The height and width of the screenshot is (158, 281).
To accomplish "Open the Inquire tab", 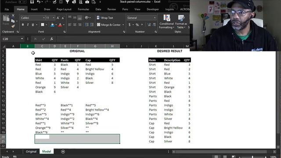I will tap(169, 9).
